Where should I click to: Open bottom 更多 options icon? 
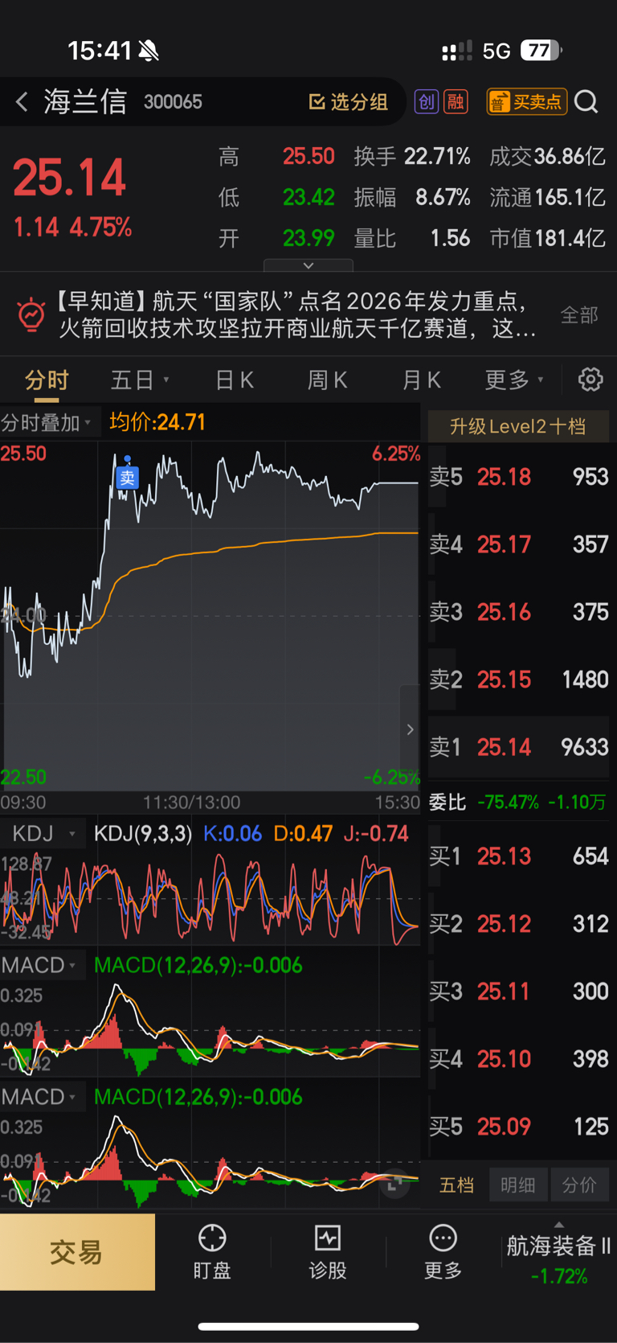click(x=443, y=1252)
